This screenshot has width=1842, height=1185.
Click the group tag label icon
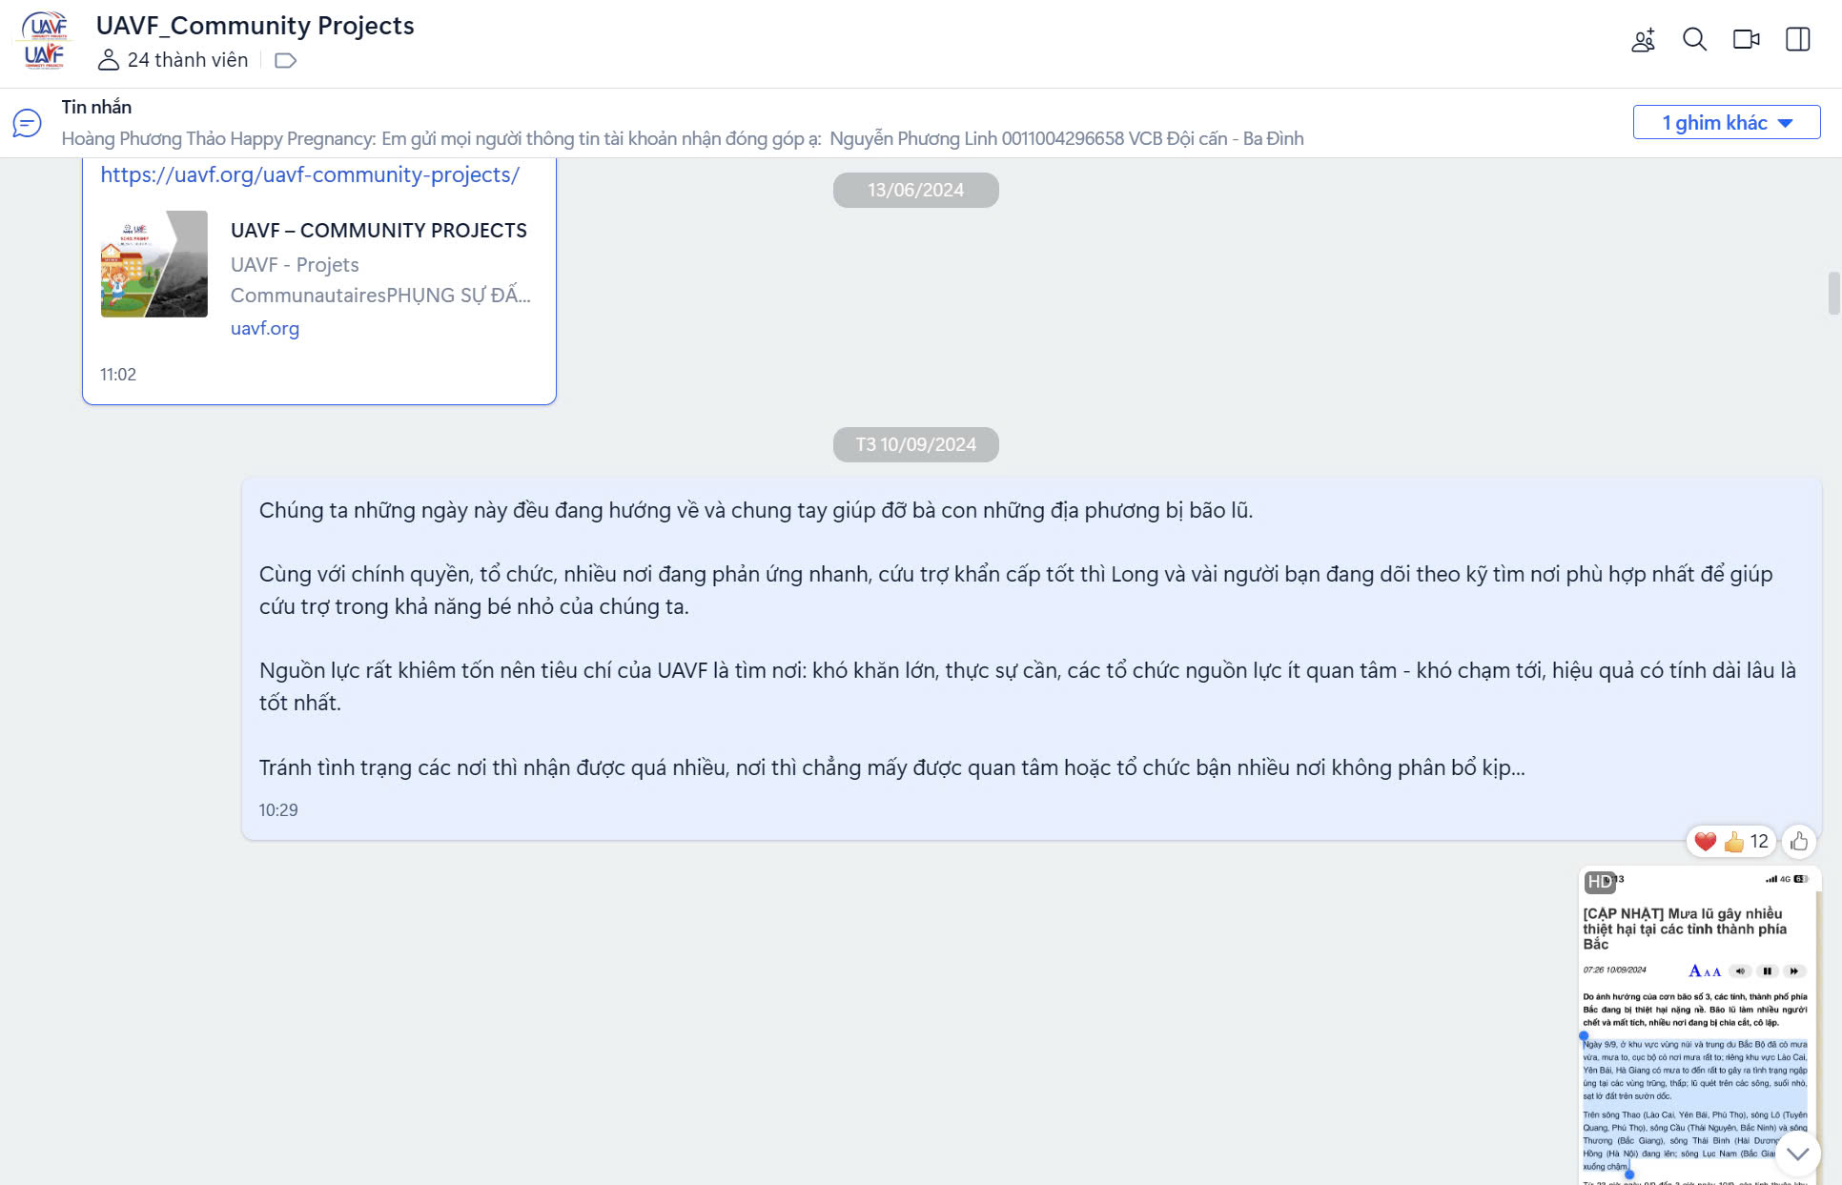pyautogui.click(x=285, y=61)
